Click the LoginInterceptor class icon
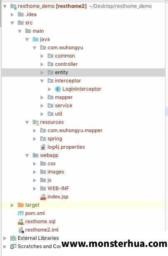This screenshot has width=168, height=256. click(58, 89)
